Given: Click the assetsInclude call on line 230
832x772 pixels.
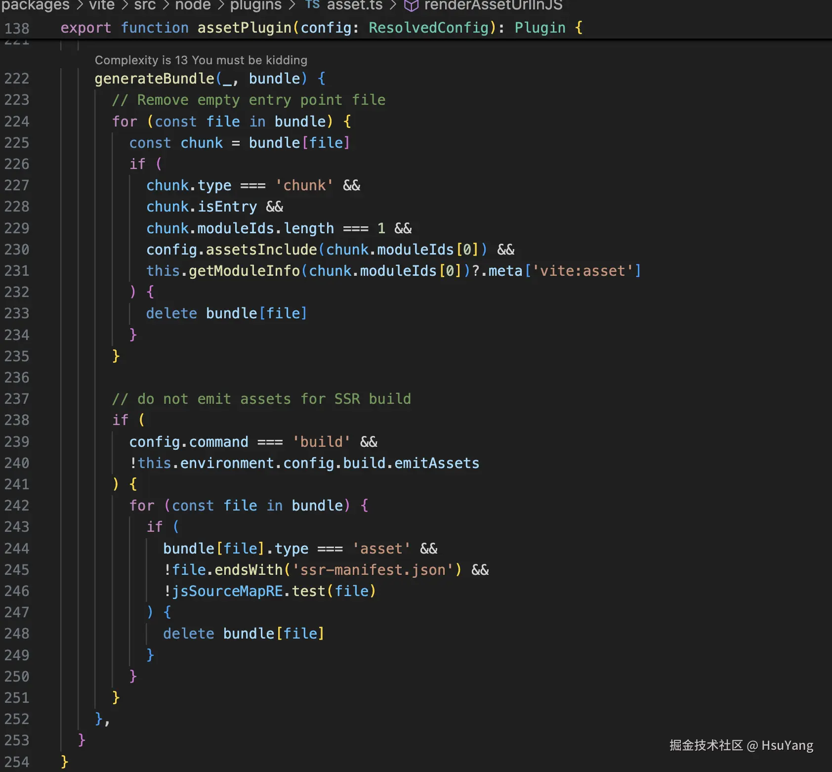Looking at the screenshot, I should (261, 250).
